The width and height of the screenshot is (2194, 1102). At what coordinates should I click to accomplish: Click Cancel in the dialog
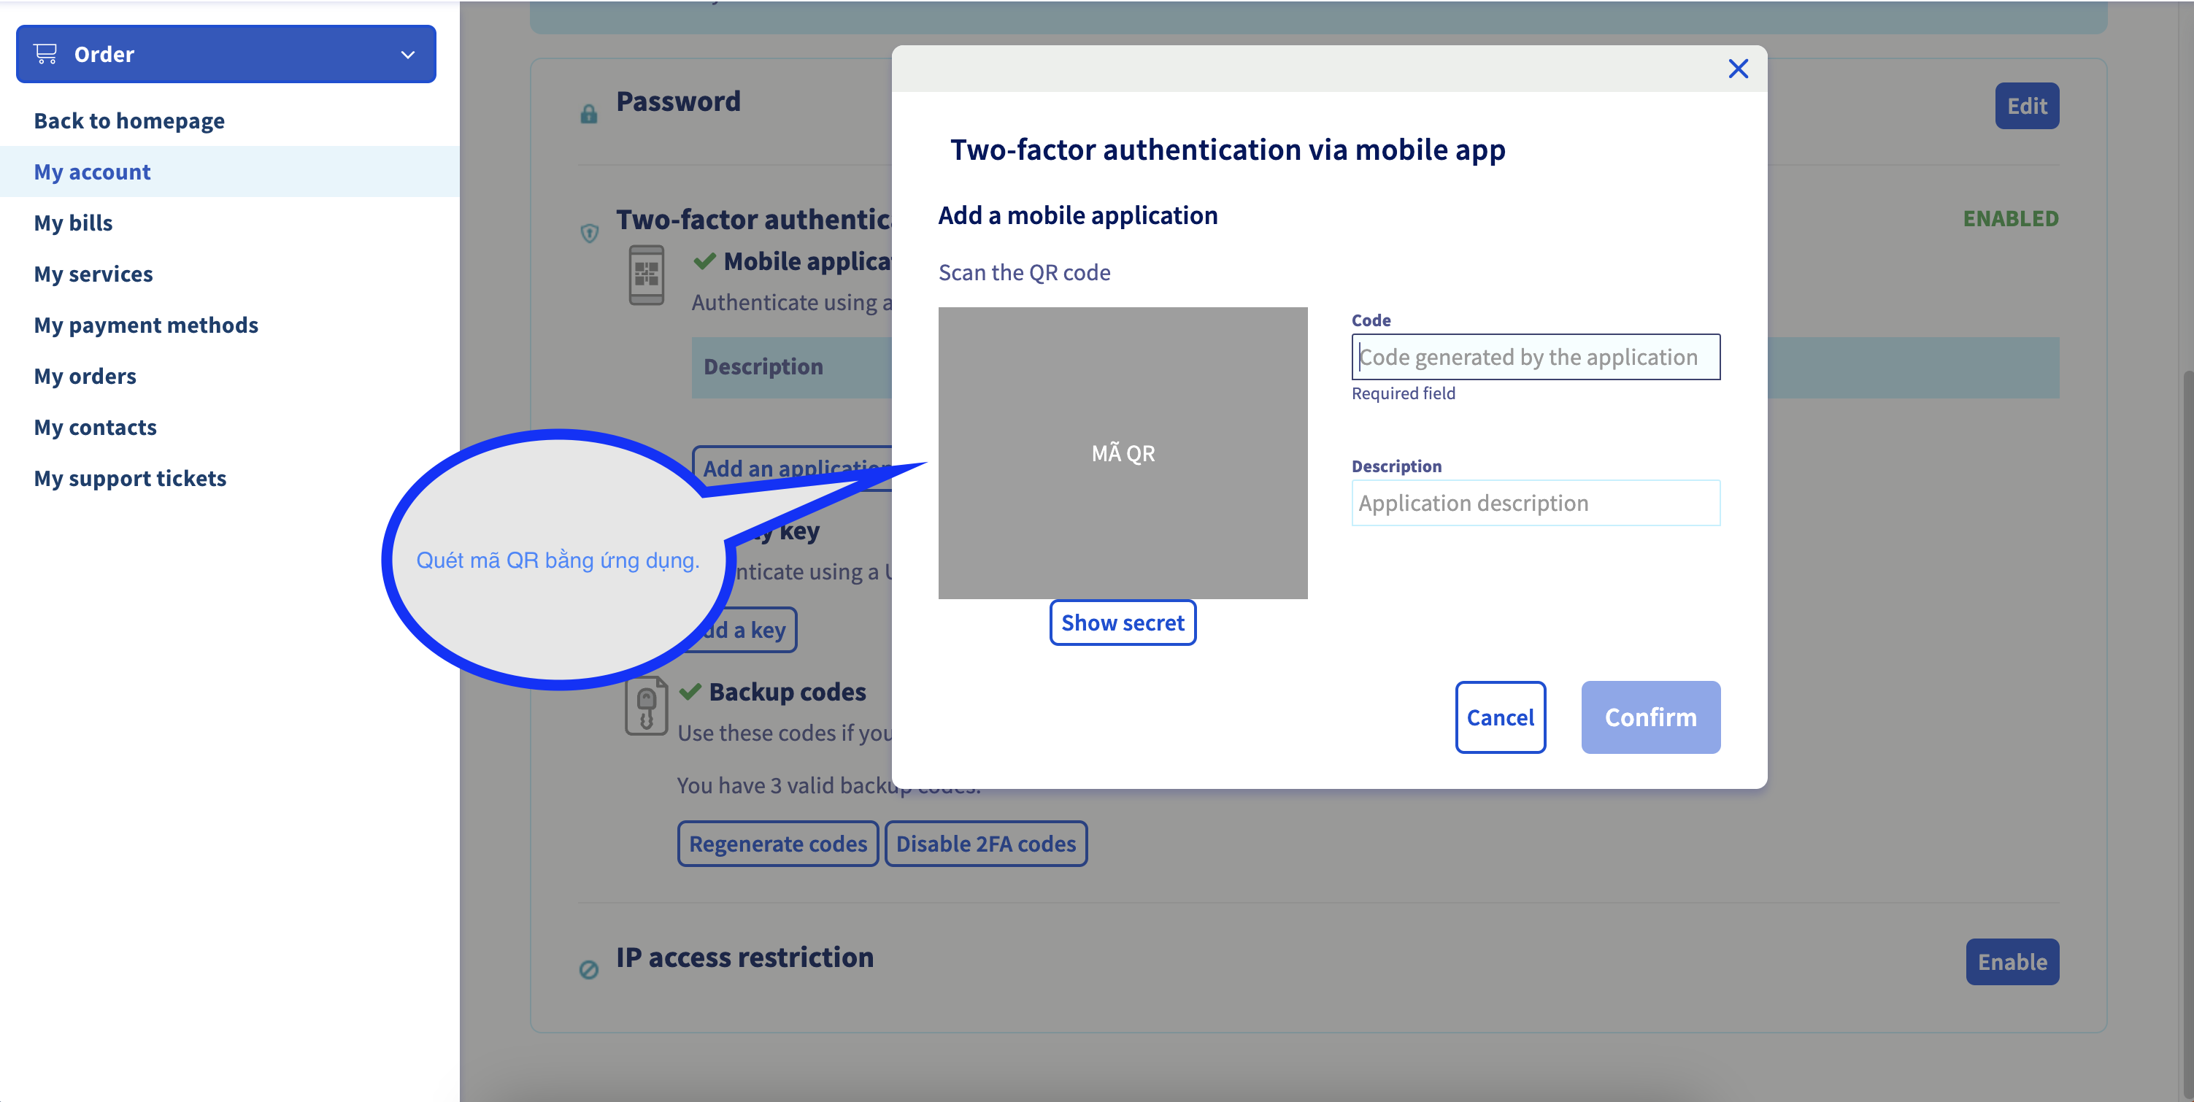(1500, 717)
